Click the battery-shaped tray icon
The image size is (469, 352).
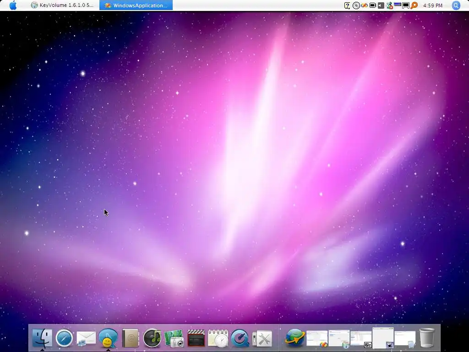[373, 5]
